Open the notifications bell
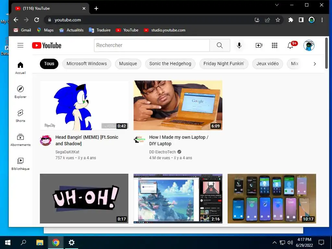 click(290, 45)
